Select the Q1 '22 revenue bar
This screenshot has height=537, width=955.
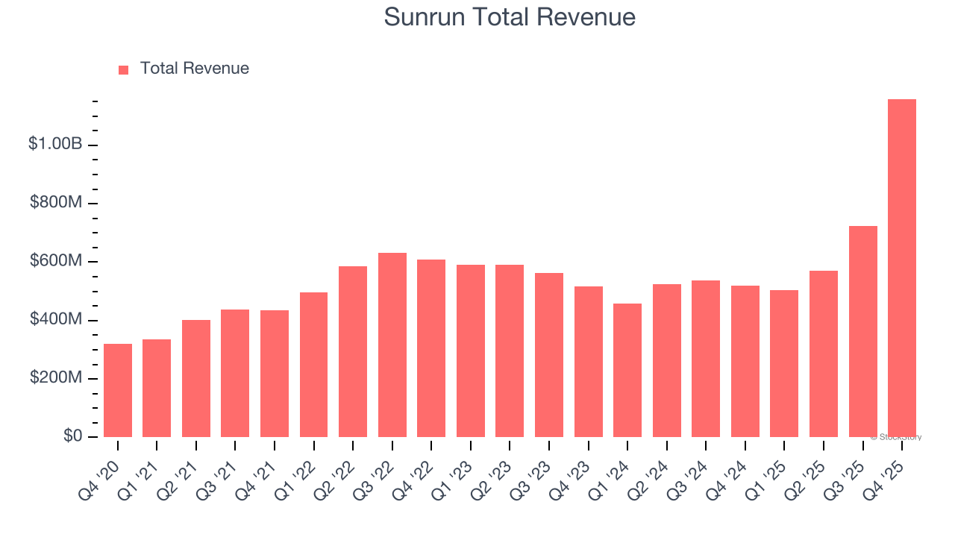pyautogui.click(x=313, y=365)
